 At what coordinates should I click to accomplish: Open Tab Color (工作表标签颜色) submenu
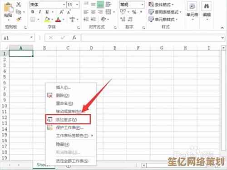coord(71,136)
